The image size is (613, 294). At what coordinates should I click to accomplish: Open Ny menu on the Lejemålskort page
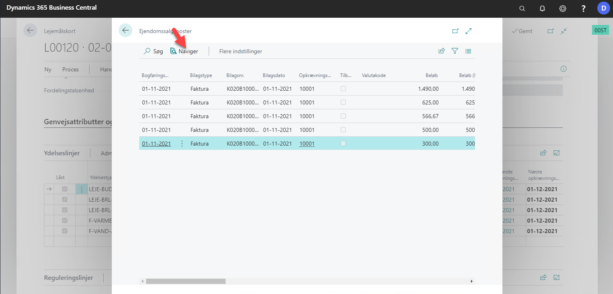pos(48,69)
